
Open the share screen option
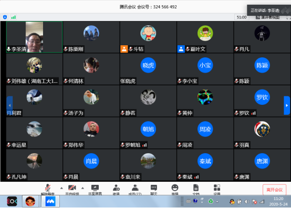click(95, 189)
